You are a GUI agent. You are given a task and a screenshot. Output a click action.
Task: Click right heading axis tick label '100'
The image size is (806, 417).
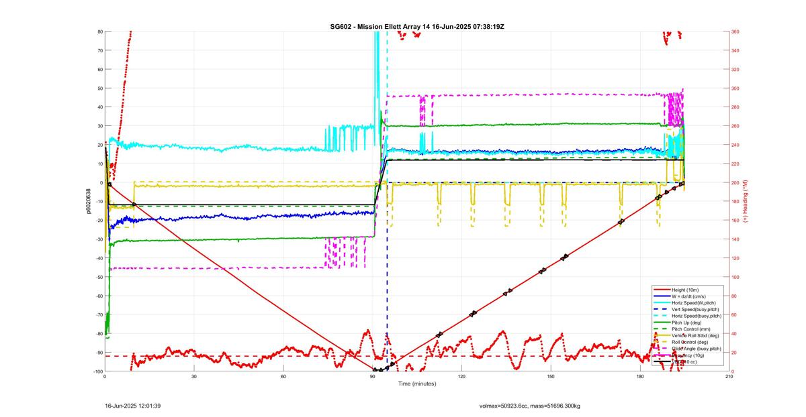(x=736, y=278)
